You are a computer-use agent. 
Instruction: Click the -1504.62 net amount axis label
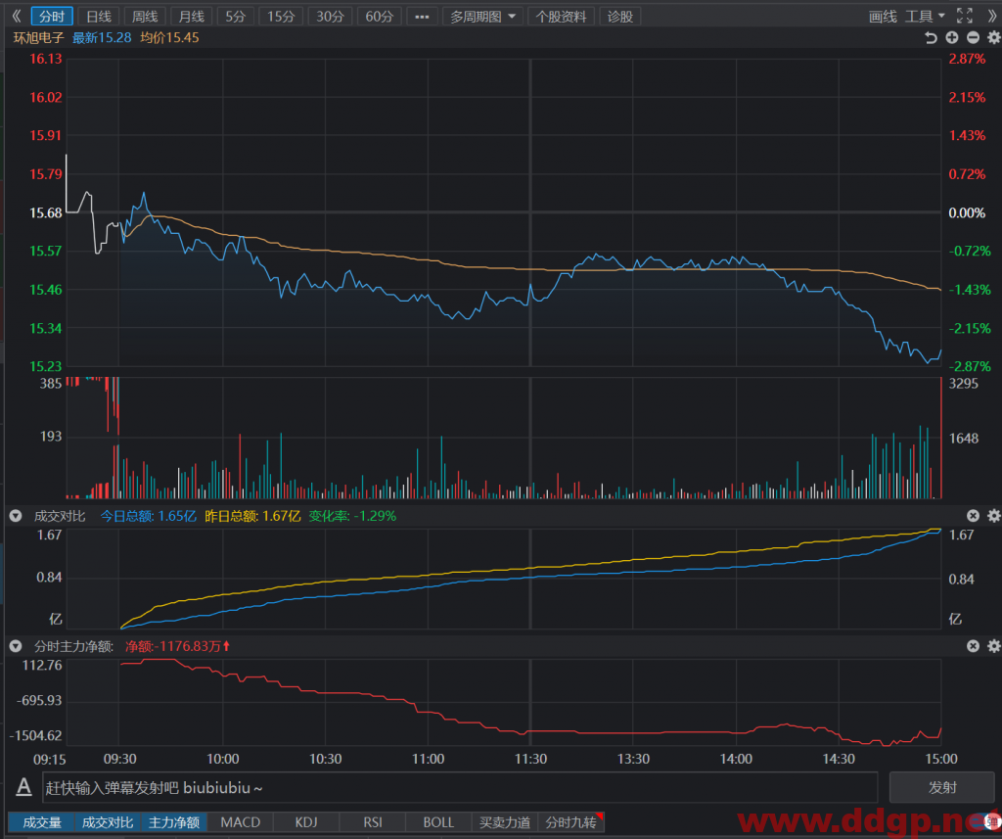36,735
